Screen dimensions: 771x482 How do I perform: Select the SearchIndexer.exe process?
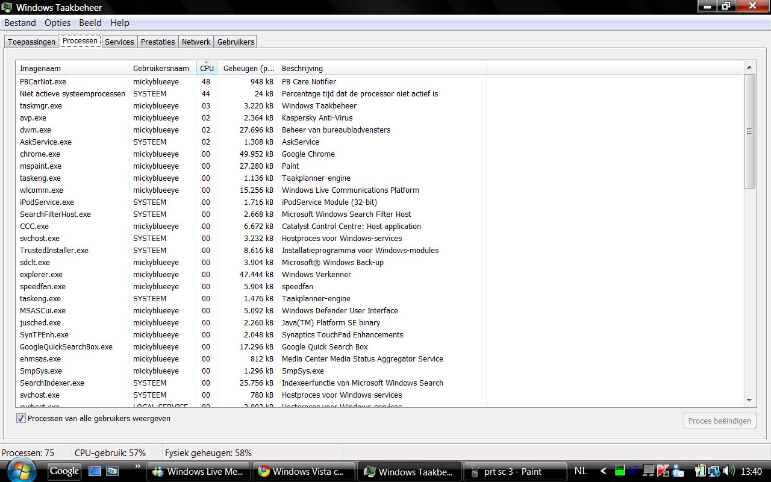tap(251, 383)
